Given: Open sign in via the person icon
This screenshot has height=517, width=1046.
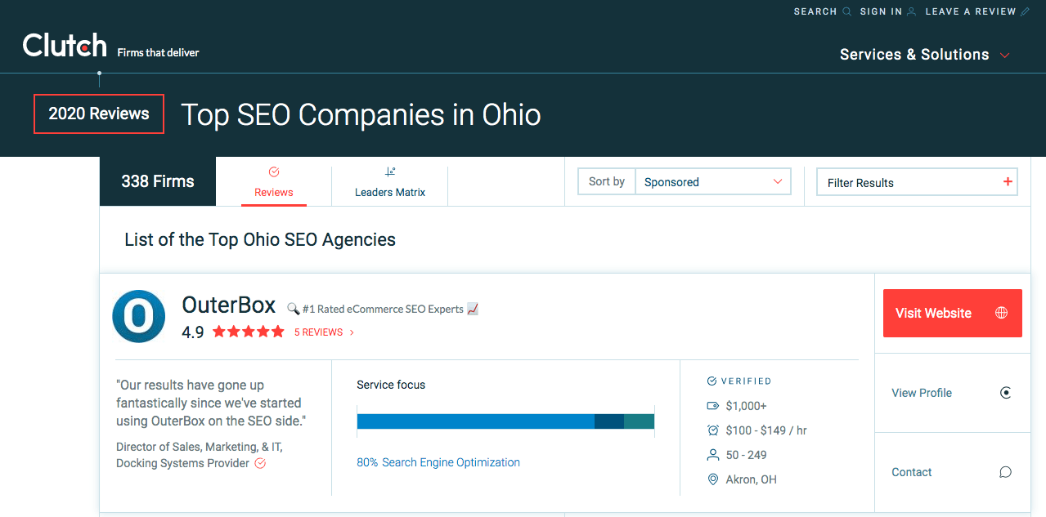Looking at the screenshot, I should point(911,11).
